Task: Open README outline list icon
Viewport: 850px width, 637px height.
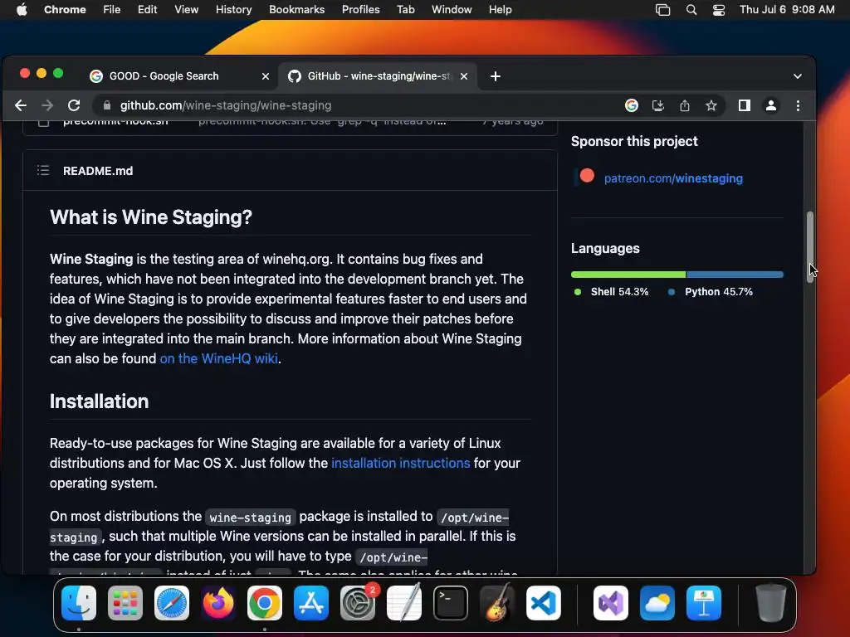Action: pyautogui.click(x=43, y=171)
